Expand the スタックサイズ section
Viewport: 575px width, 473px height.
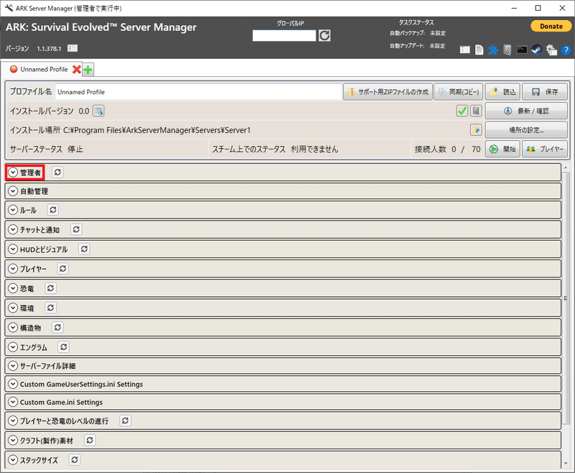pyautogui.click(x=13, y=460)
